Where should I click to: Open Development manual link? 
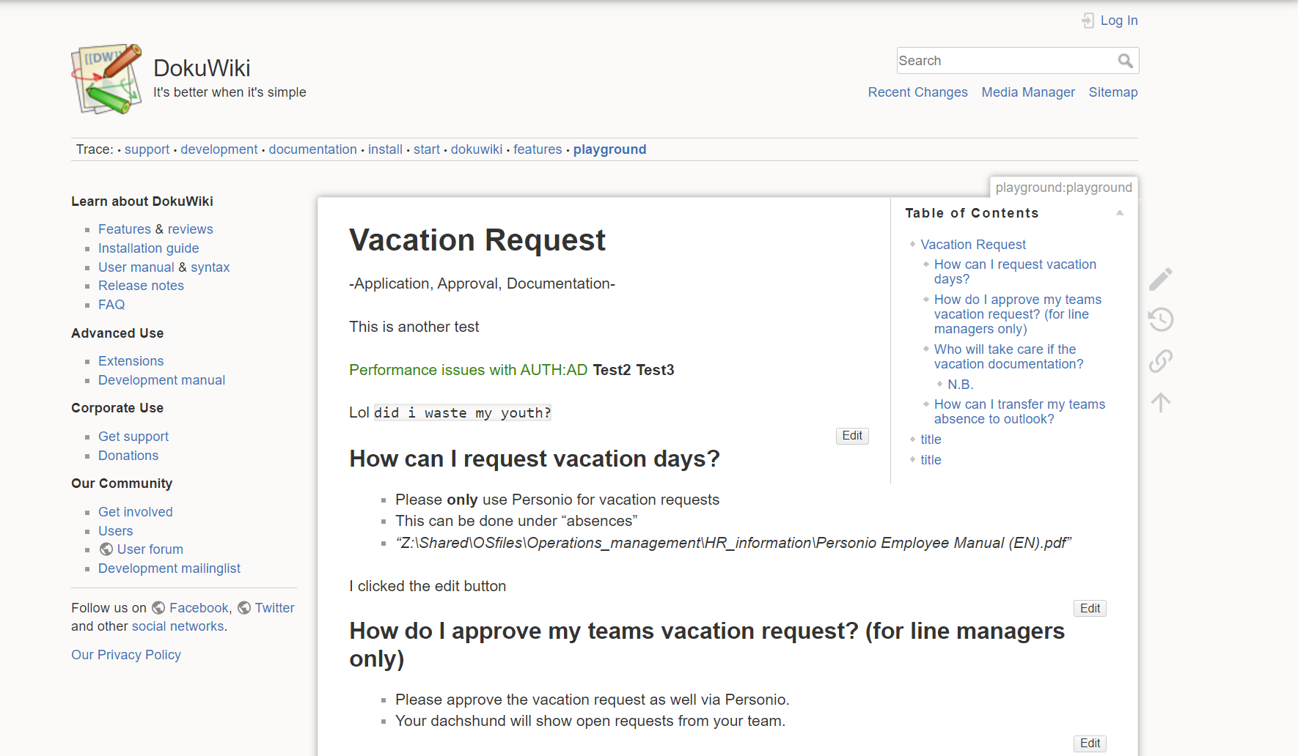(161, 380)
